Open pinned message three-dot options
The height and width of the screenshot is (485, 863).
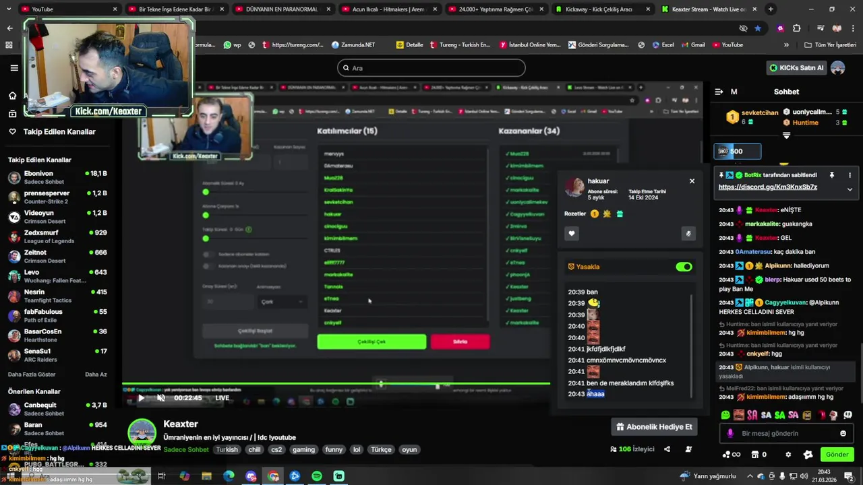(x=850, y=175)
